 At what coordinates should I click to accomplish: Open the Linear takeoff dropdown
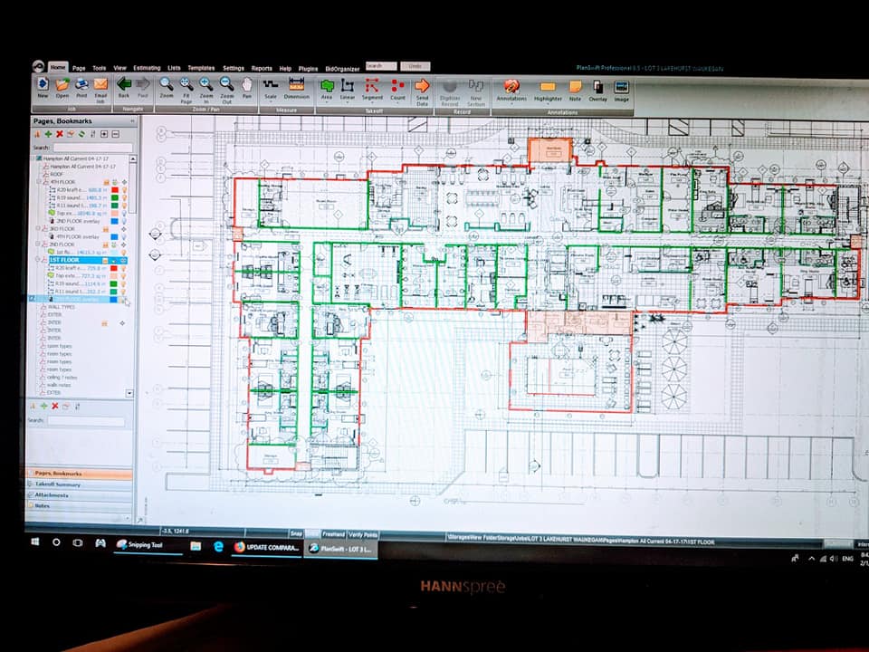[x=348, y=103]
